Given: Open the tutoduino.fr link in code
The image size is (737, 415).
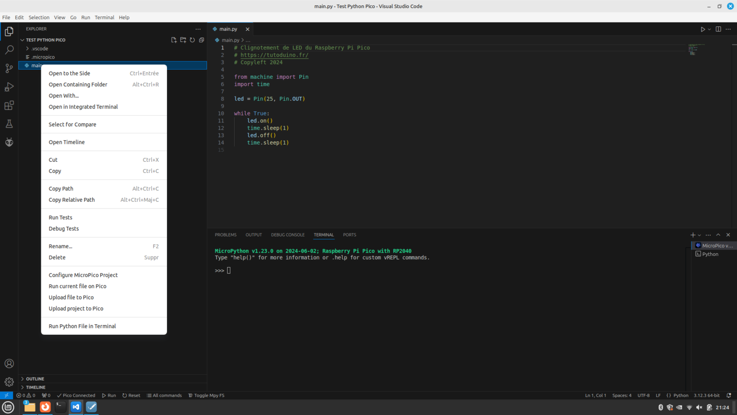Looking at the screenshot, I should [x=274, y=55].
